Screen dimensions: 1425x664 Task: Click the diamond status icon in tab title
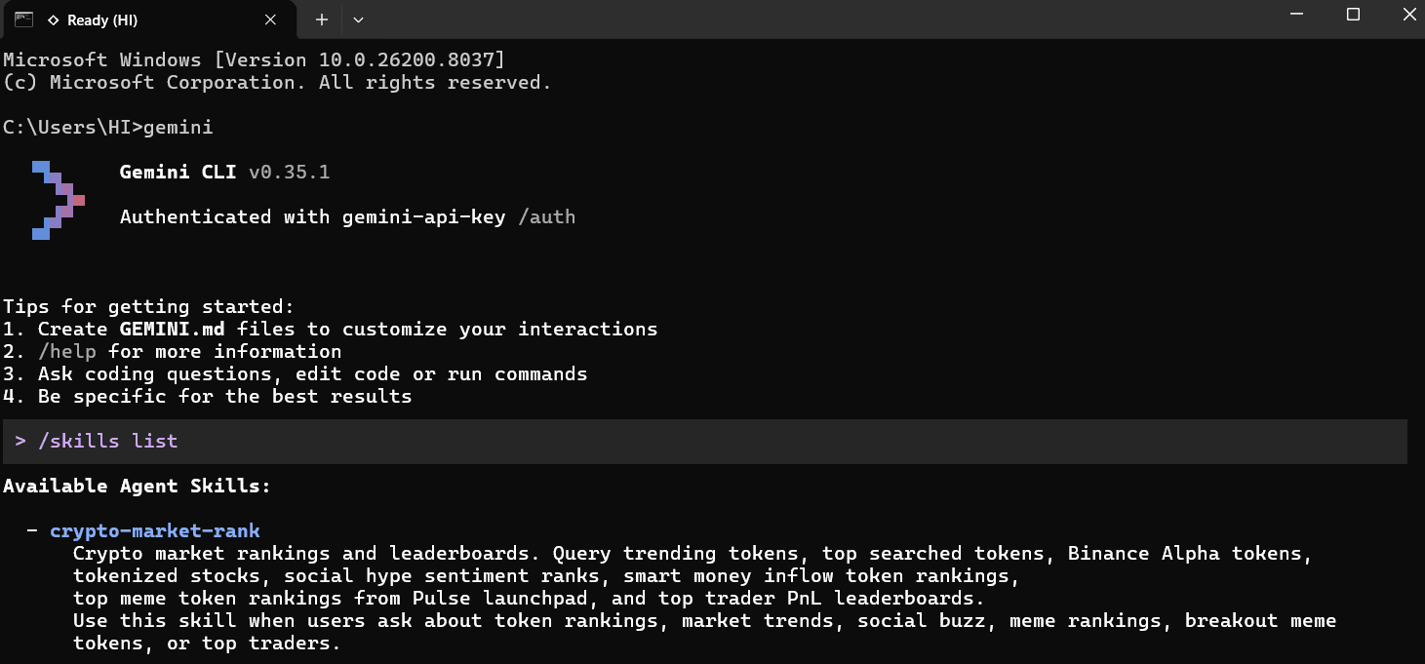click(x=53, y=20)
